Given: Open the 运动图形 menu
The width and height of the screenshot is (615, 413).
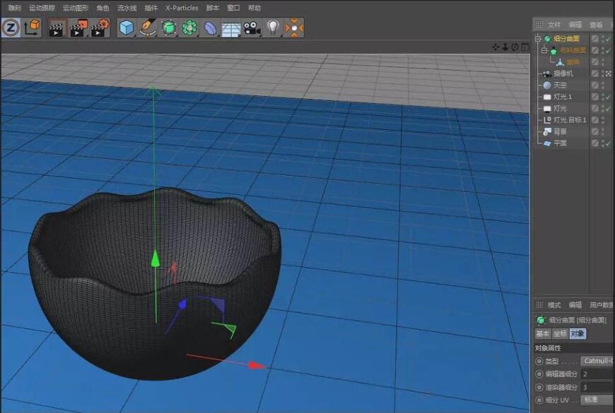Looking at the screenshot, I should pos(76,8).
